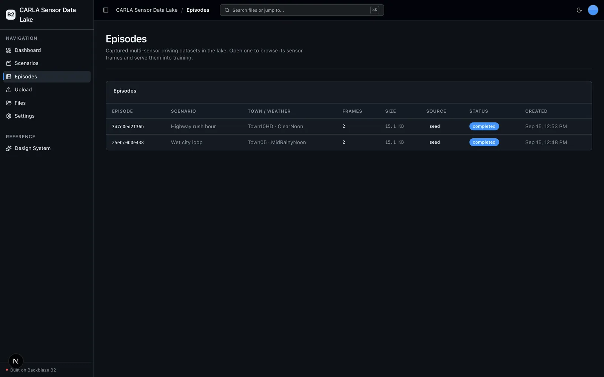Toggle the sidebar panel icon
Screen dimensions: 604x377
point(106,10)
